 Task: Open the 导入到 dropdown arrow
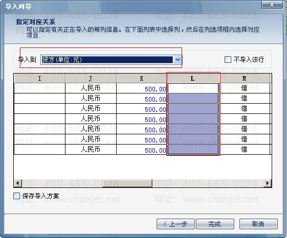coord(178,60)
